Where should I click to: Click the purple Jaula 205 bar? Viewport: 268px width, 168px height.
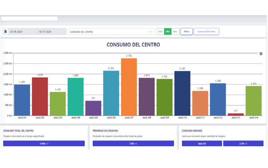pyautogui.click(x=93, y=108)
